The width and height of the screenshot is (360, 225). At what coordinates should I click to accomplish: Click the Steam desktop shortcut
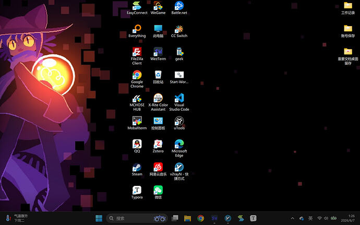[x=137, y=170]
